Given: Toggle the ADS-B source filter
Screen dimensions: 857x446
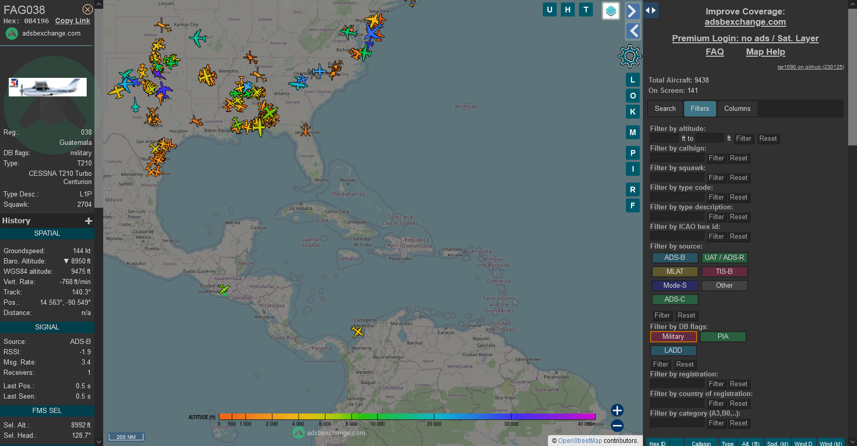Looking at the screenshot, I should [674, 258].
